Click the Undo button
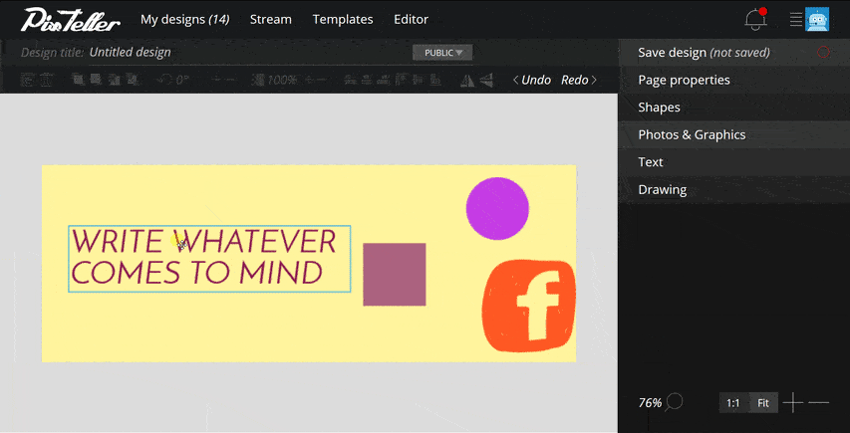This screenshot has width=850, height=433. 532,80
